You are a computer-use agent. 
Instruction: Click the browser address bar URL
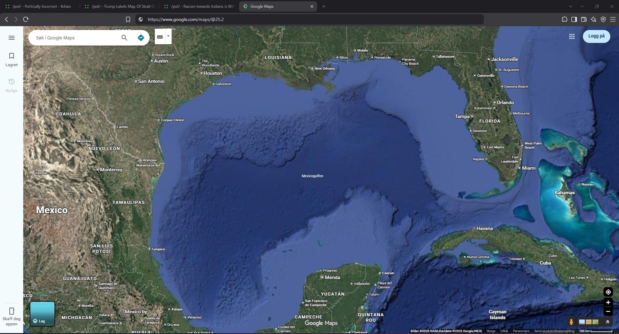point(185,19)
